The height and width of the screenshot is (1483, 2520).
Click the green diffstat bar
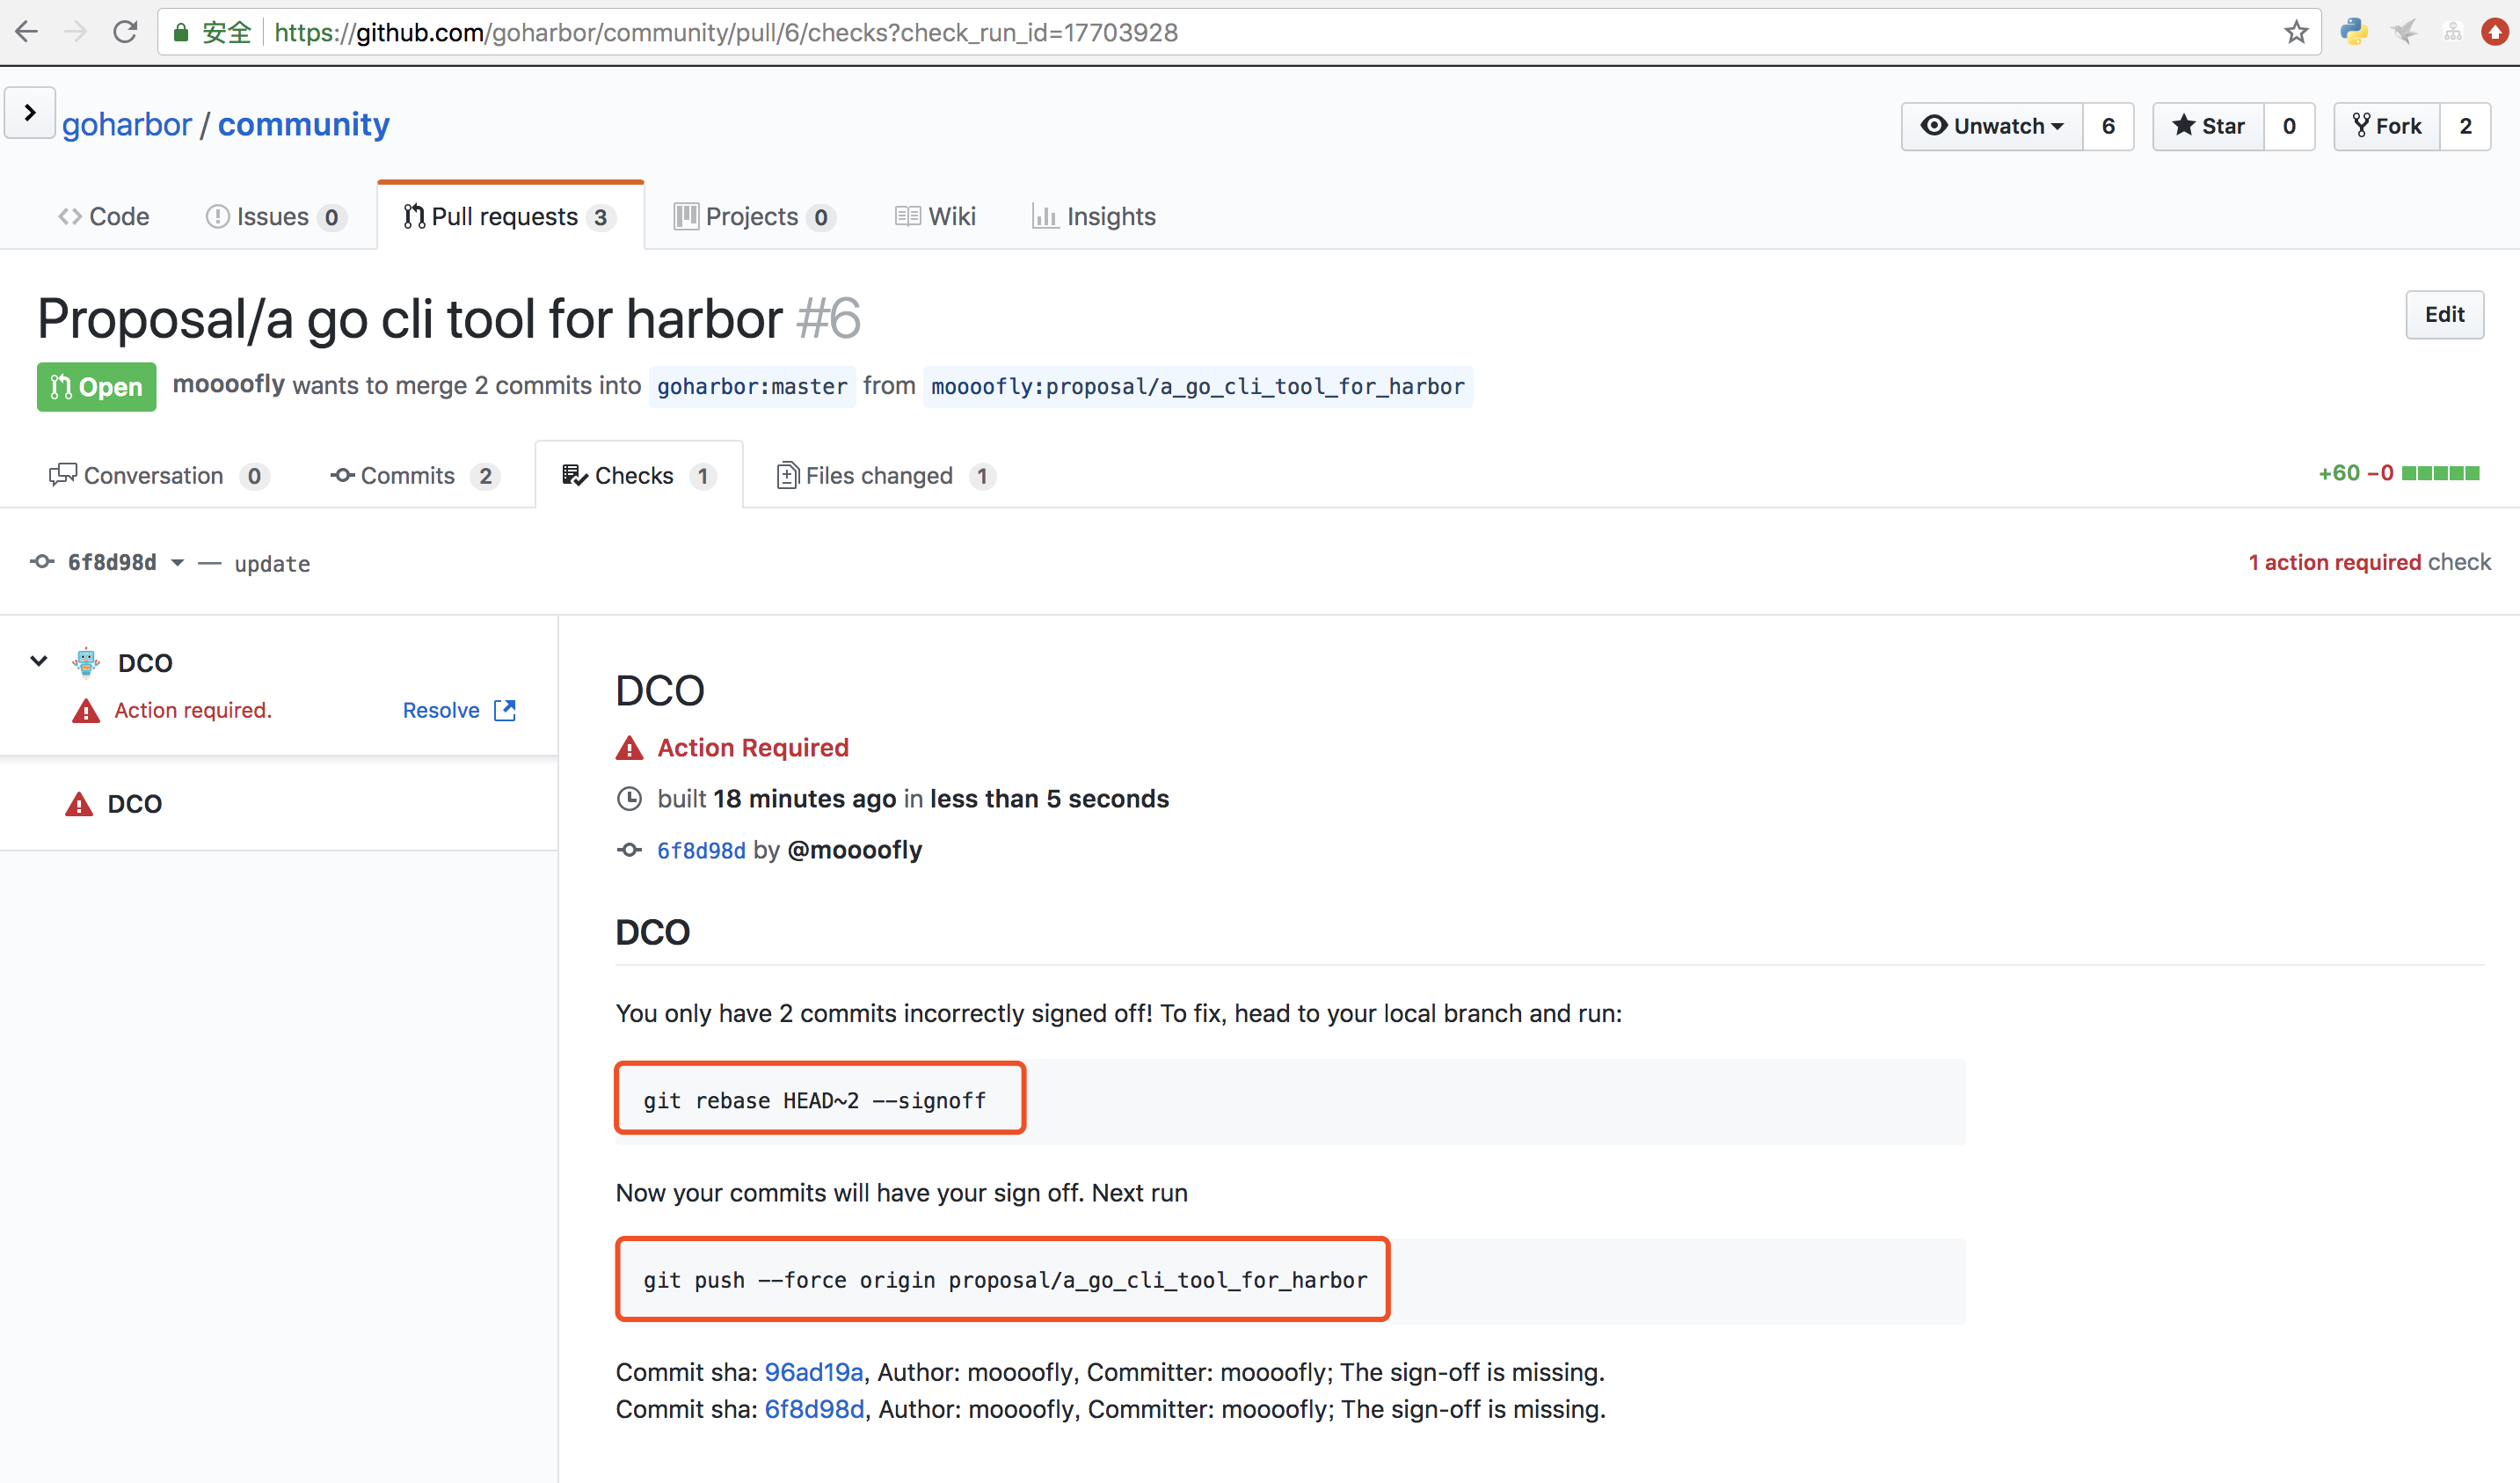(2440, 473)
